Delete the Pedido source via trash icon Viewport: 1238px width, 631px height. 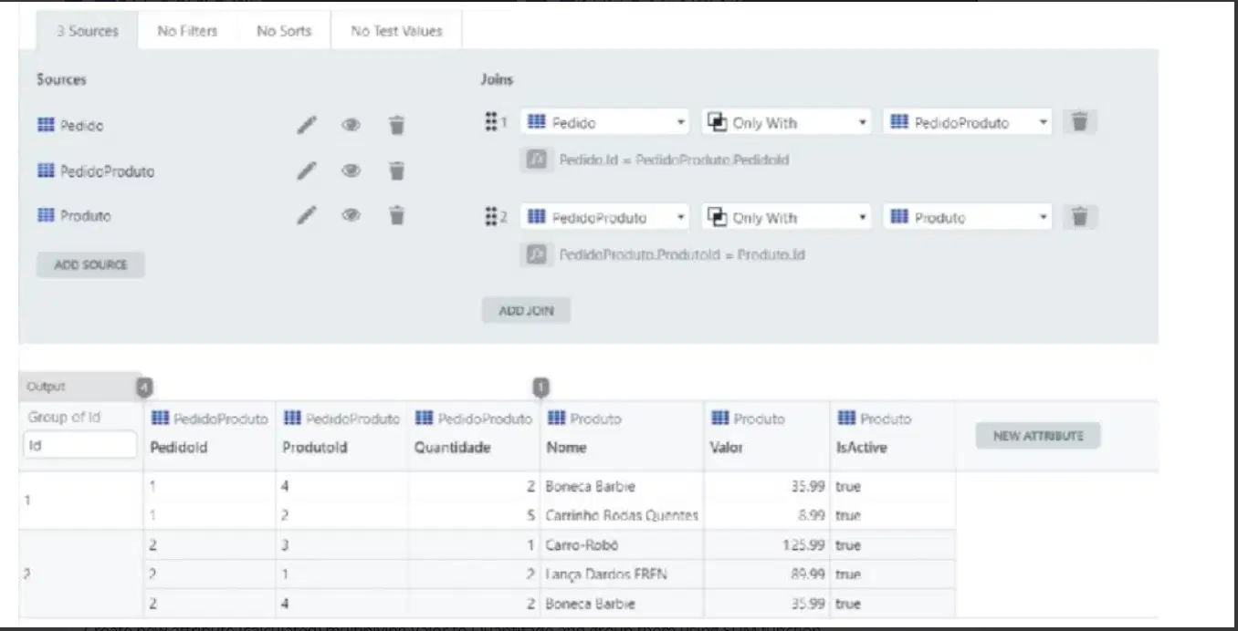click(x=396, y=125)
